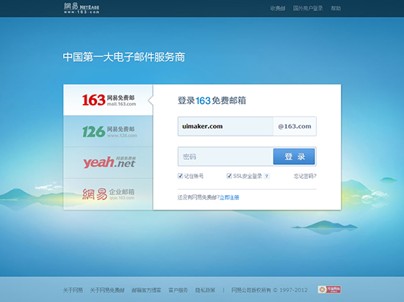The width and height of the screenshot is (404, 302).
Task: Click the username field containing uimaker.com
Action: coord(226,127)
